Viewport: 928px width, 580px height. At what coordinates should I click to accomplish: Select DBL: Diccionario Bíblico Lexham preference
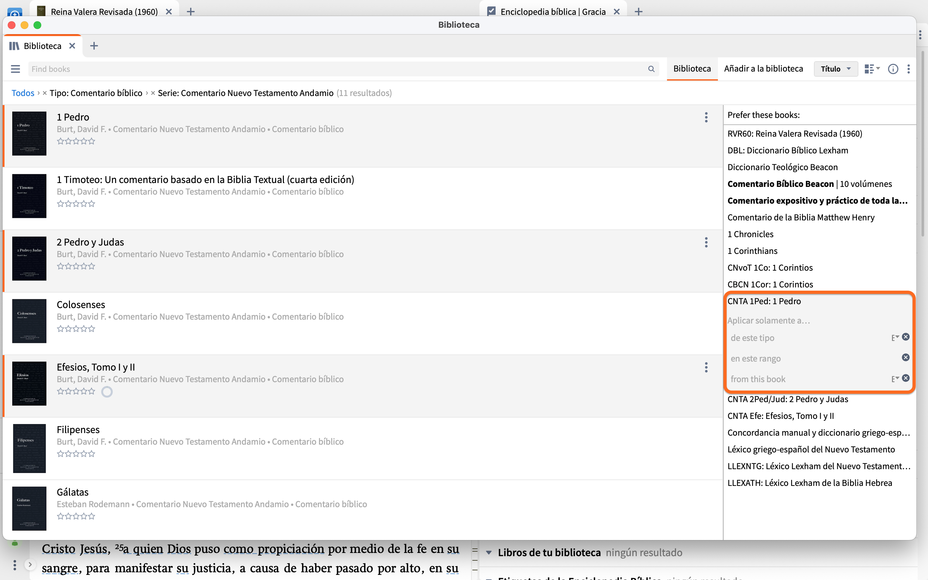(x=788, y=151)
